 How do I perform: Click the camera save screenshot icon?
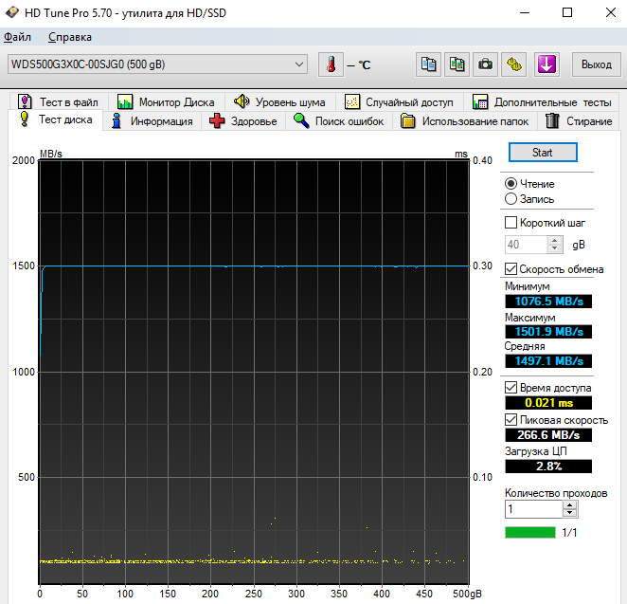pyautogui.click(x=486, y=64)
